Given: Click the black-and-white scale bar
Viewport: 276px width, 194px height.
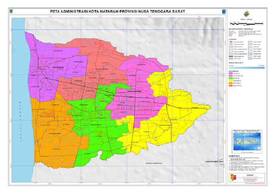Looking at the screenshot, I should tap(247, 23).
